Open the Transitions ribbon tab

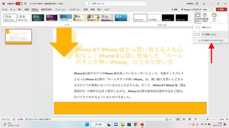pyautogui.click(x=46, y=9)
